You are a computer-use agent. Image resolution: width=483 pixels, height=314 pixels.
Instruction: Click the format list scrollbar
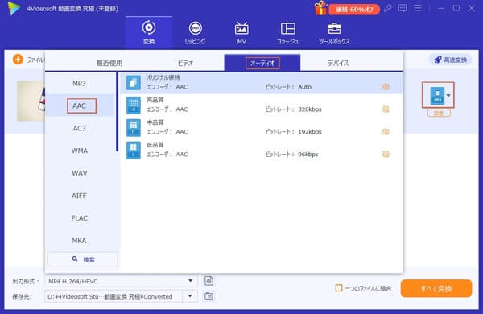[117, 112]
